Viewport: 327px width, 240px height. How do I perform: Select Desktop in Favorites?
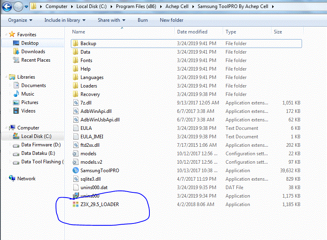click(30, 43)
